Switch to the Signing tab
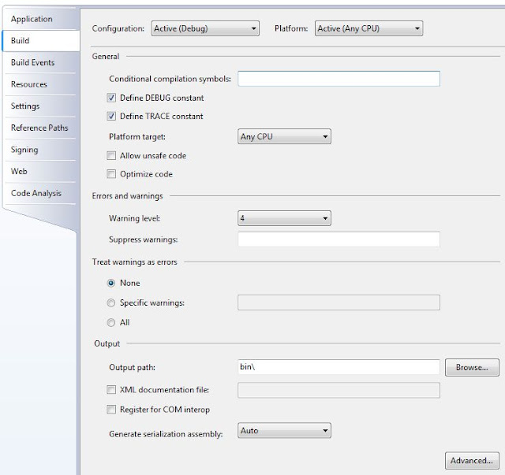This screenshot has height=475, width=505. tap(40, 150)
